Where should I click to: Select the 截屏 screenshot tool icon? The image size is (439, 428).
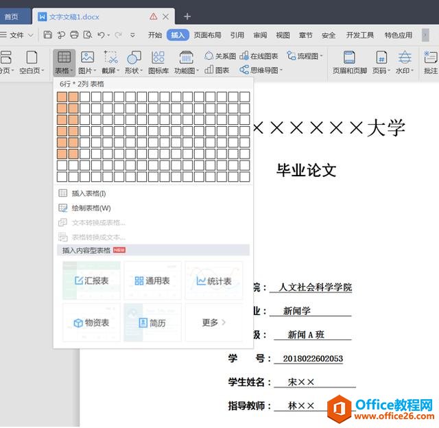pos(111,58)
